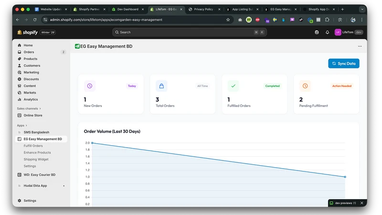Screen dimensions: 382x215
Task: Go back in browser history
Action: pyautogui.click(x=18, y=20)
